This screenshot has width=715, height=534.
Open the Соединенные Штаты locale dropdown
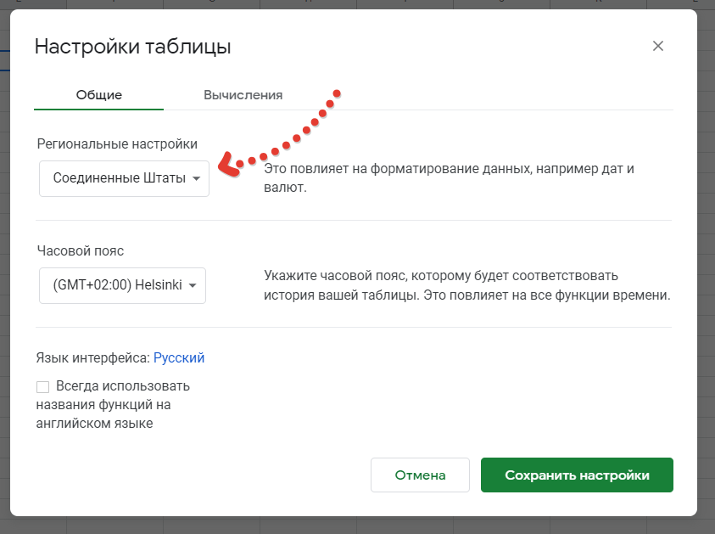[x=124, y=178]
